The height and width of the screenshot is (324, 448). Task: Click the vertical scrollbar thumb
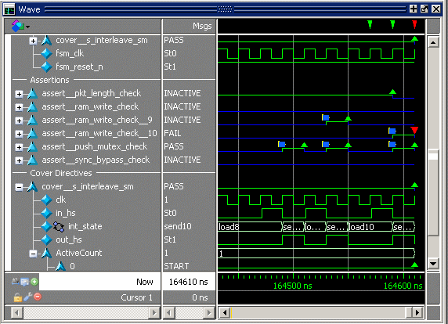(x=433, y=193)
